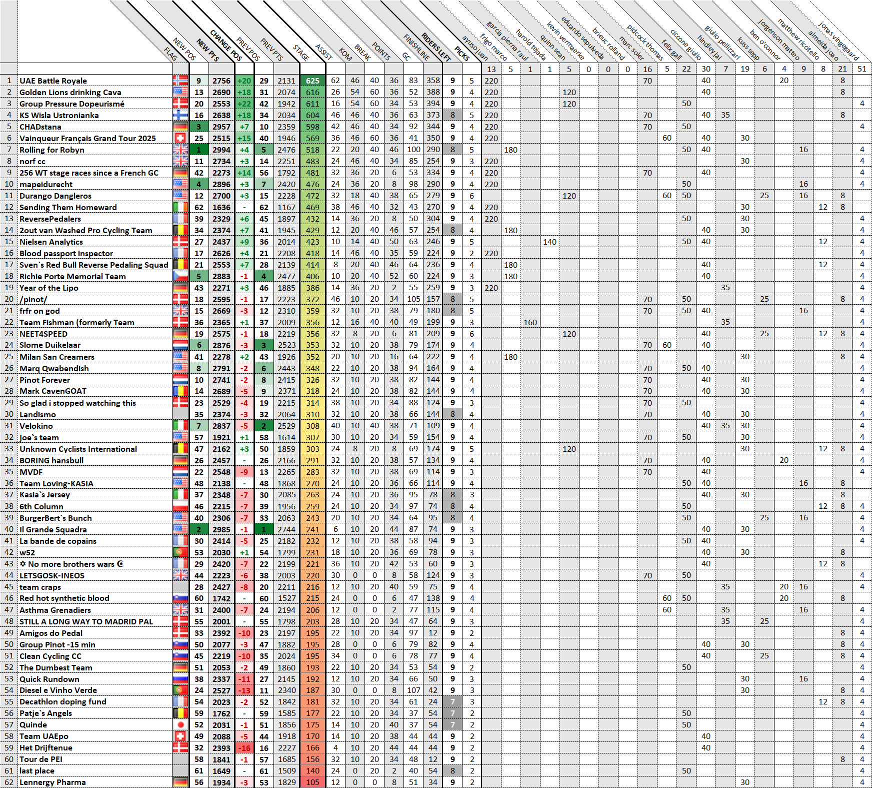Click the flag in Quick Rundown row
This screenshot has height=788, width=872.
tap(180, 679)
